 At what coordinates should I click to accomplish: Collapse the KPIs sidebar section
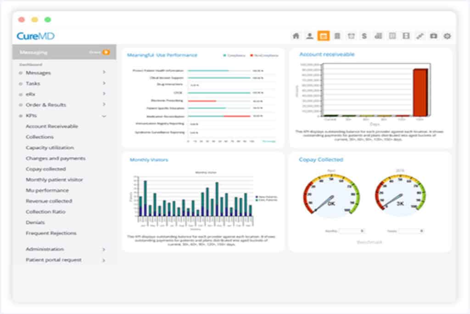coord(104,116)
